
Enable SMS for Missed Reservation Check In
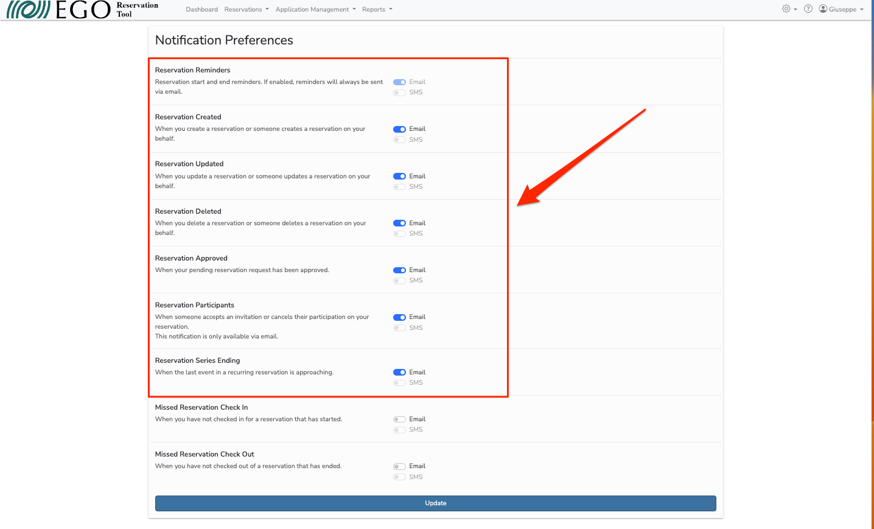(x=399, y=430)
